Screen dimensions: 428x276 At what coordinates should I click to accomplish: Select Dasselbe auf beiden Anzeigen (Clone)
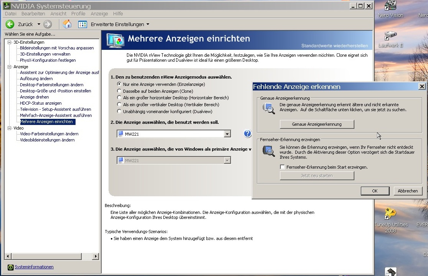(x=119, y=91)
